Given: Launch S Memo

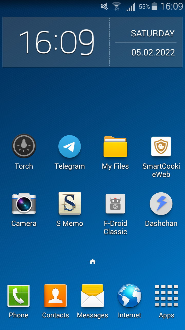Looking at the screenshot, I should pyautogui.click(x=70, y=204).
